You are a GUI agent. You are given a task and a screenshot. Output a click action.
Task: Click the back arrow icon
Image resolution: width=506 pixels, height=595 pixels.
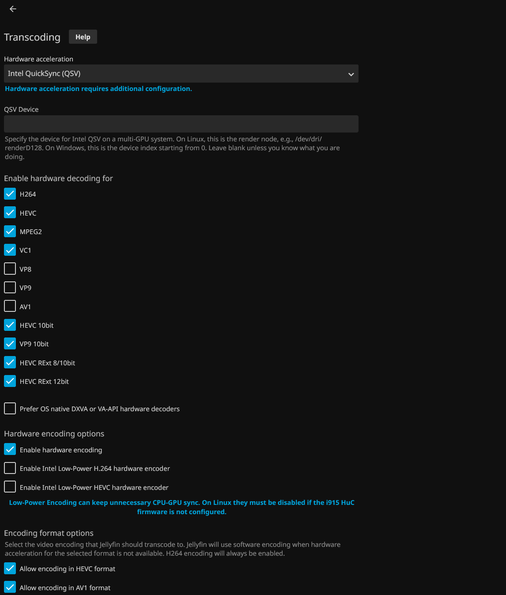coord(13,9)
